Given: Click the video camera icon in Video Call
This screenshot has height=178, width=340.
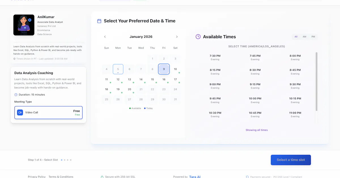Looking at the screenshot, I should click(20, 112).
